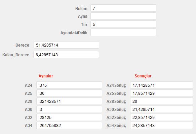Click the A34Sonuç field with 24,2857143
The height and width of the screenshot is (134, 196).
(x=161, y=125)
